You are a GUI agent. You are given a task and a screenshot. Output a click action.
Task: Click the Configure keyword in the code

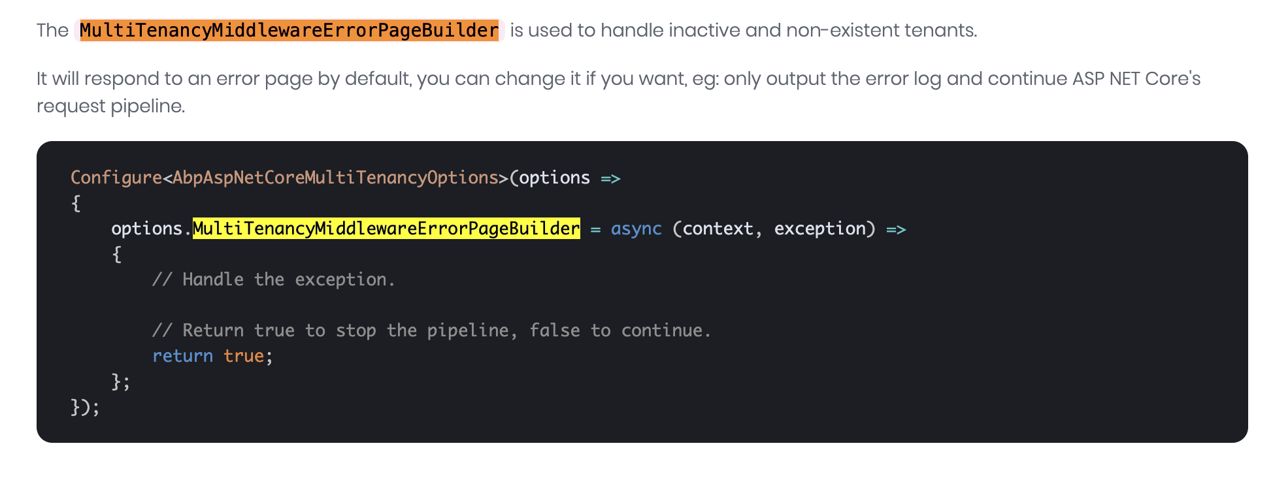point(116,178)
